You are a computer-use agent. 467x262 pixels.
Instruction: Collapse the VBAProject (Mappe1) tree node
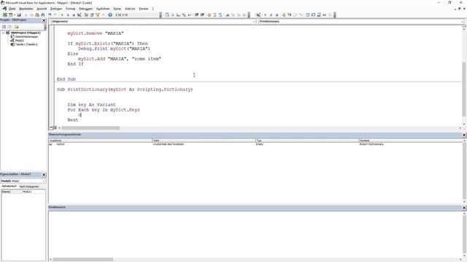(3, 33)
